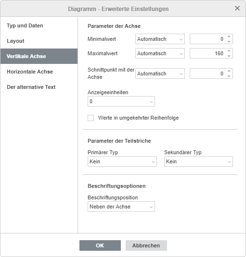Expand the Beschriftungsposition dropdown
This screenshot has height=257, width=246.
click(121, 207)
